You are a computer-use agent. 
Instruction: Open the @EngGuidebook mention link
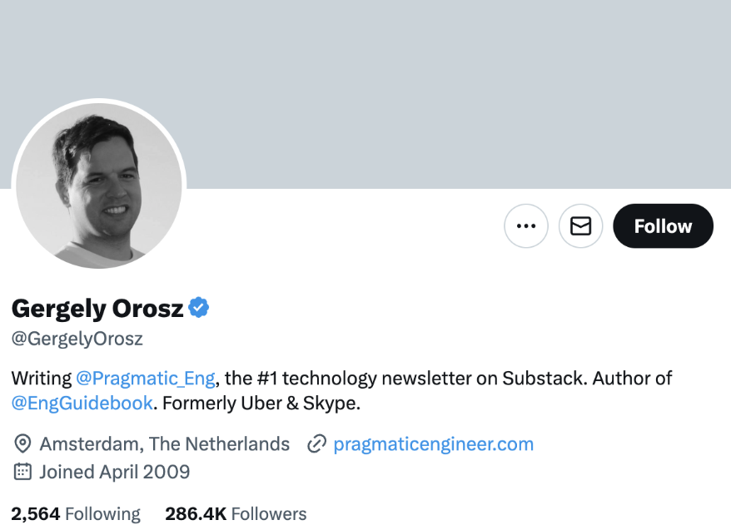(x=82, y=404)
